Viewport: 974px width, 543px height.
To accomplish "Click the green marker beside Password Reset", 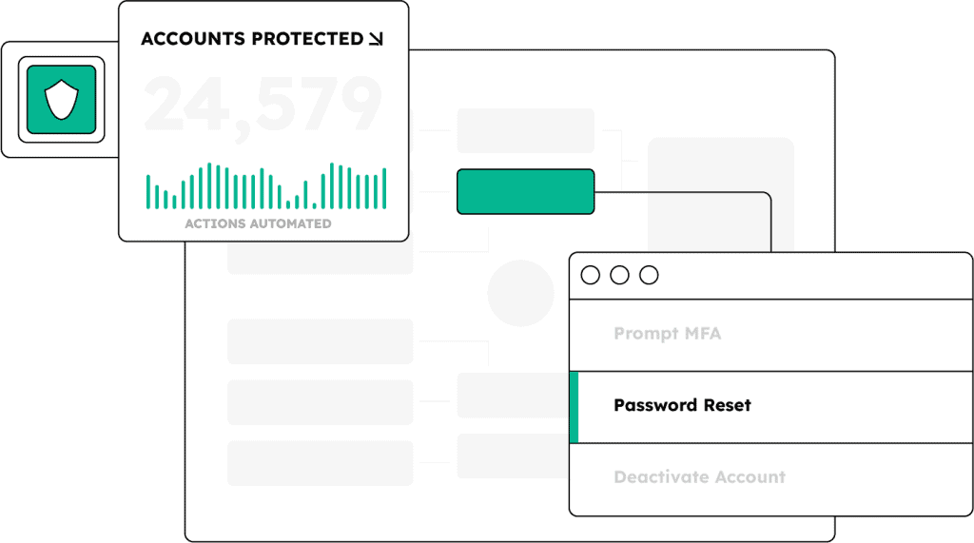I will tap(574, 407).
